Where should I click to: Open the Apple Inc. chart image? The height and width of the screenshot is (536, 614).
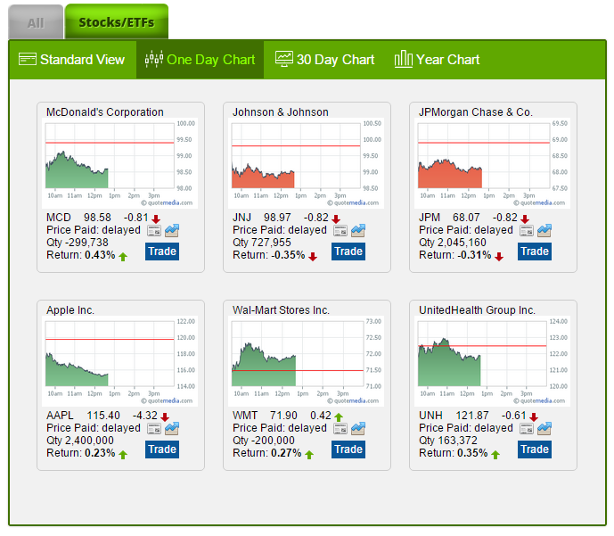coord(119,361)
